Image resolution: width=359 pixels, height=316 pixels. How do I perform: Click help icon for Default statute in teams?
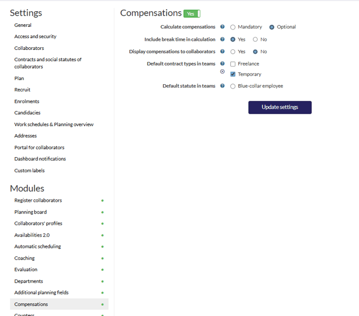click(222, 86)
